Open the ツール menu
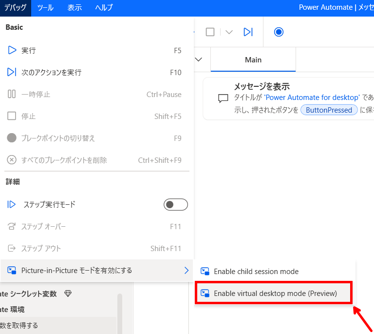The image size is (374, 334). coord(45,8)
